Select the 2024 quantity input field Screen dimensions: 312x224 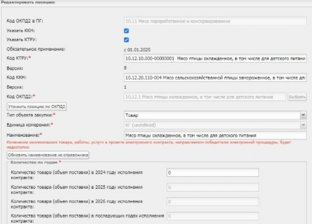tap(212, 173)
